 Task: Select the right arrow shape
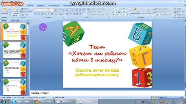click(x=121, y=12)
